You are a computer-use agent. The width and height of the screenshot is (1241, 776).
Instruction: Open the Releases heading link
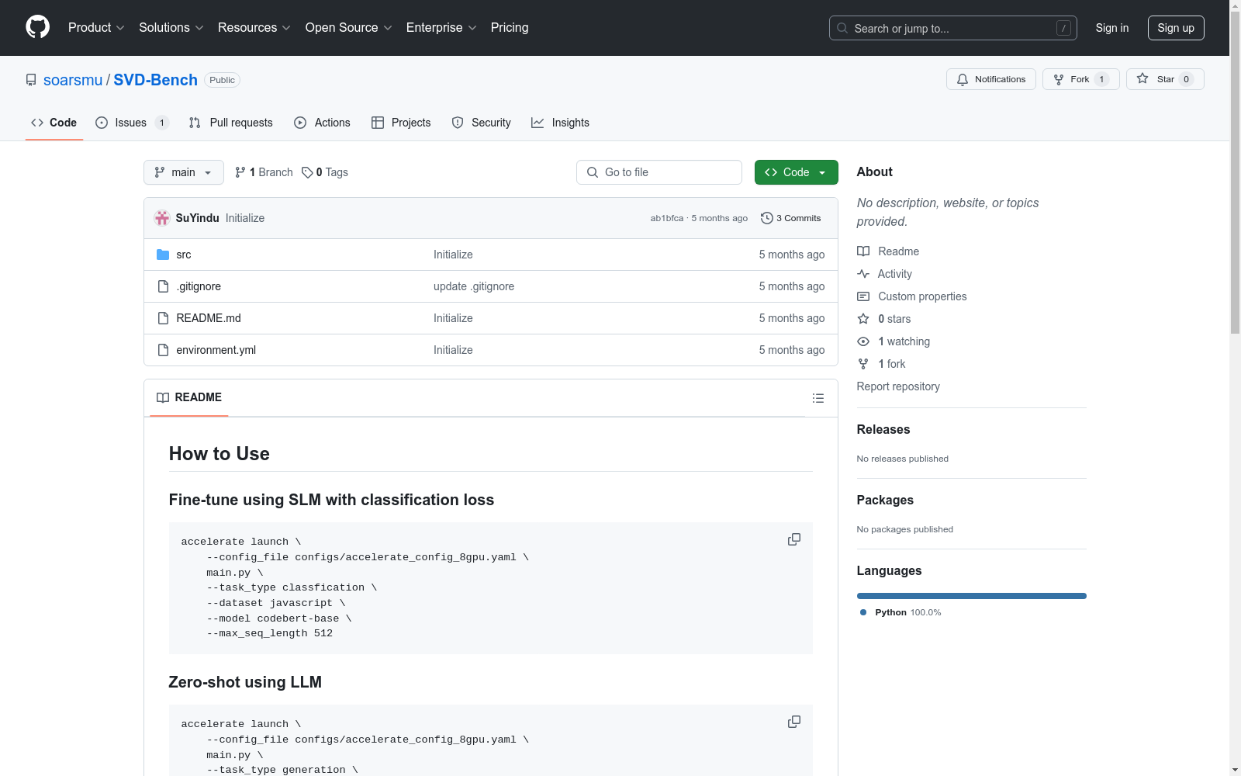(883, 429)
